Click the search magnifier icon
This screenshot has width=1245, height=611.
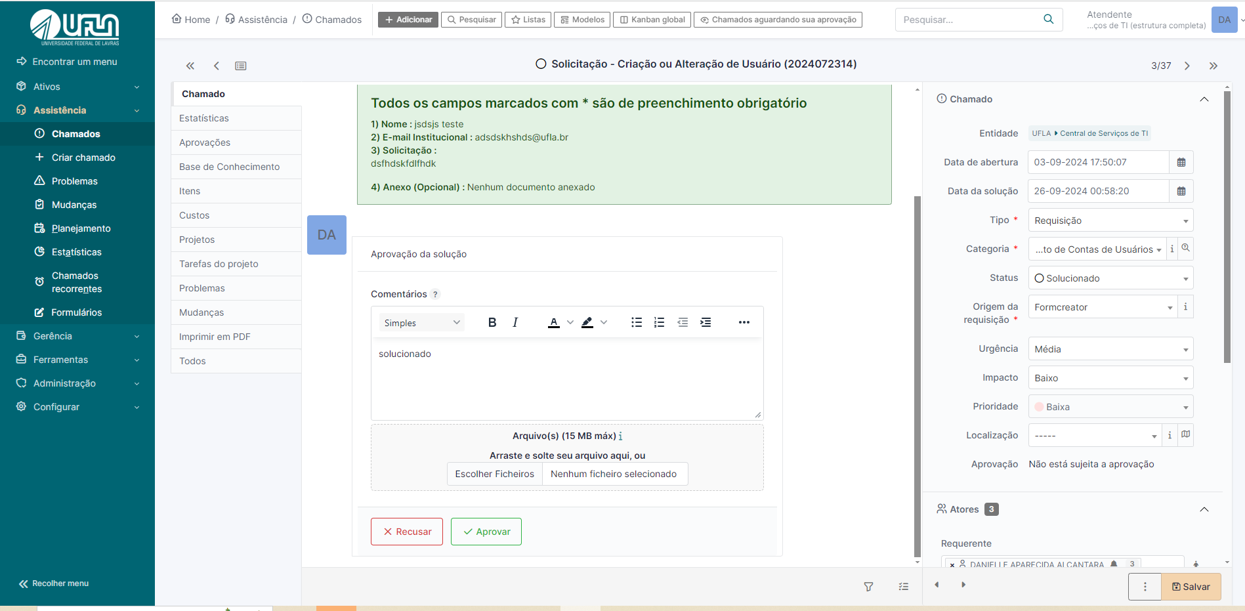point(1049,20)
